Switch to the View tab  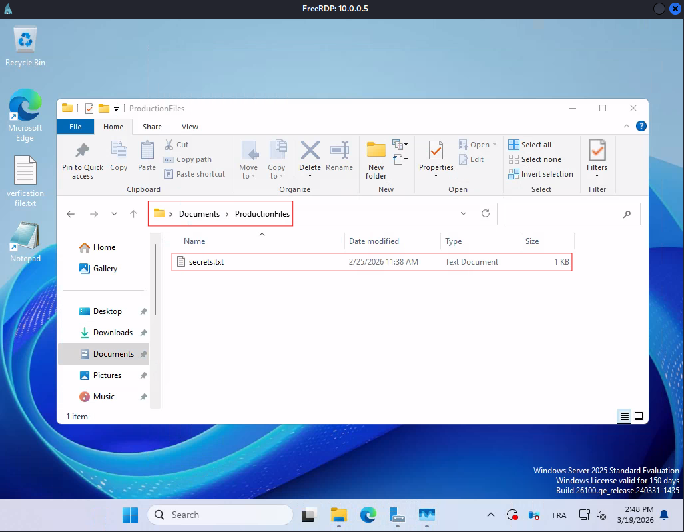(x=190, y=127)
